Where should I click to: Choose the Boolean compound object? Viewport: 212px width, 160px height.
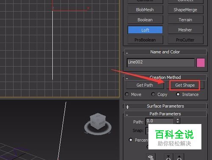pos(145,20)
